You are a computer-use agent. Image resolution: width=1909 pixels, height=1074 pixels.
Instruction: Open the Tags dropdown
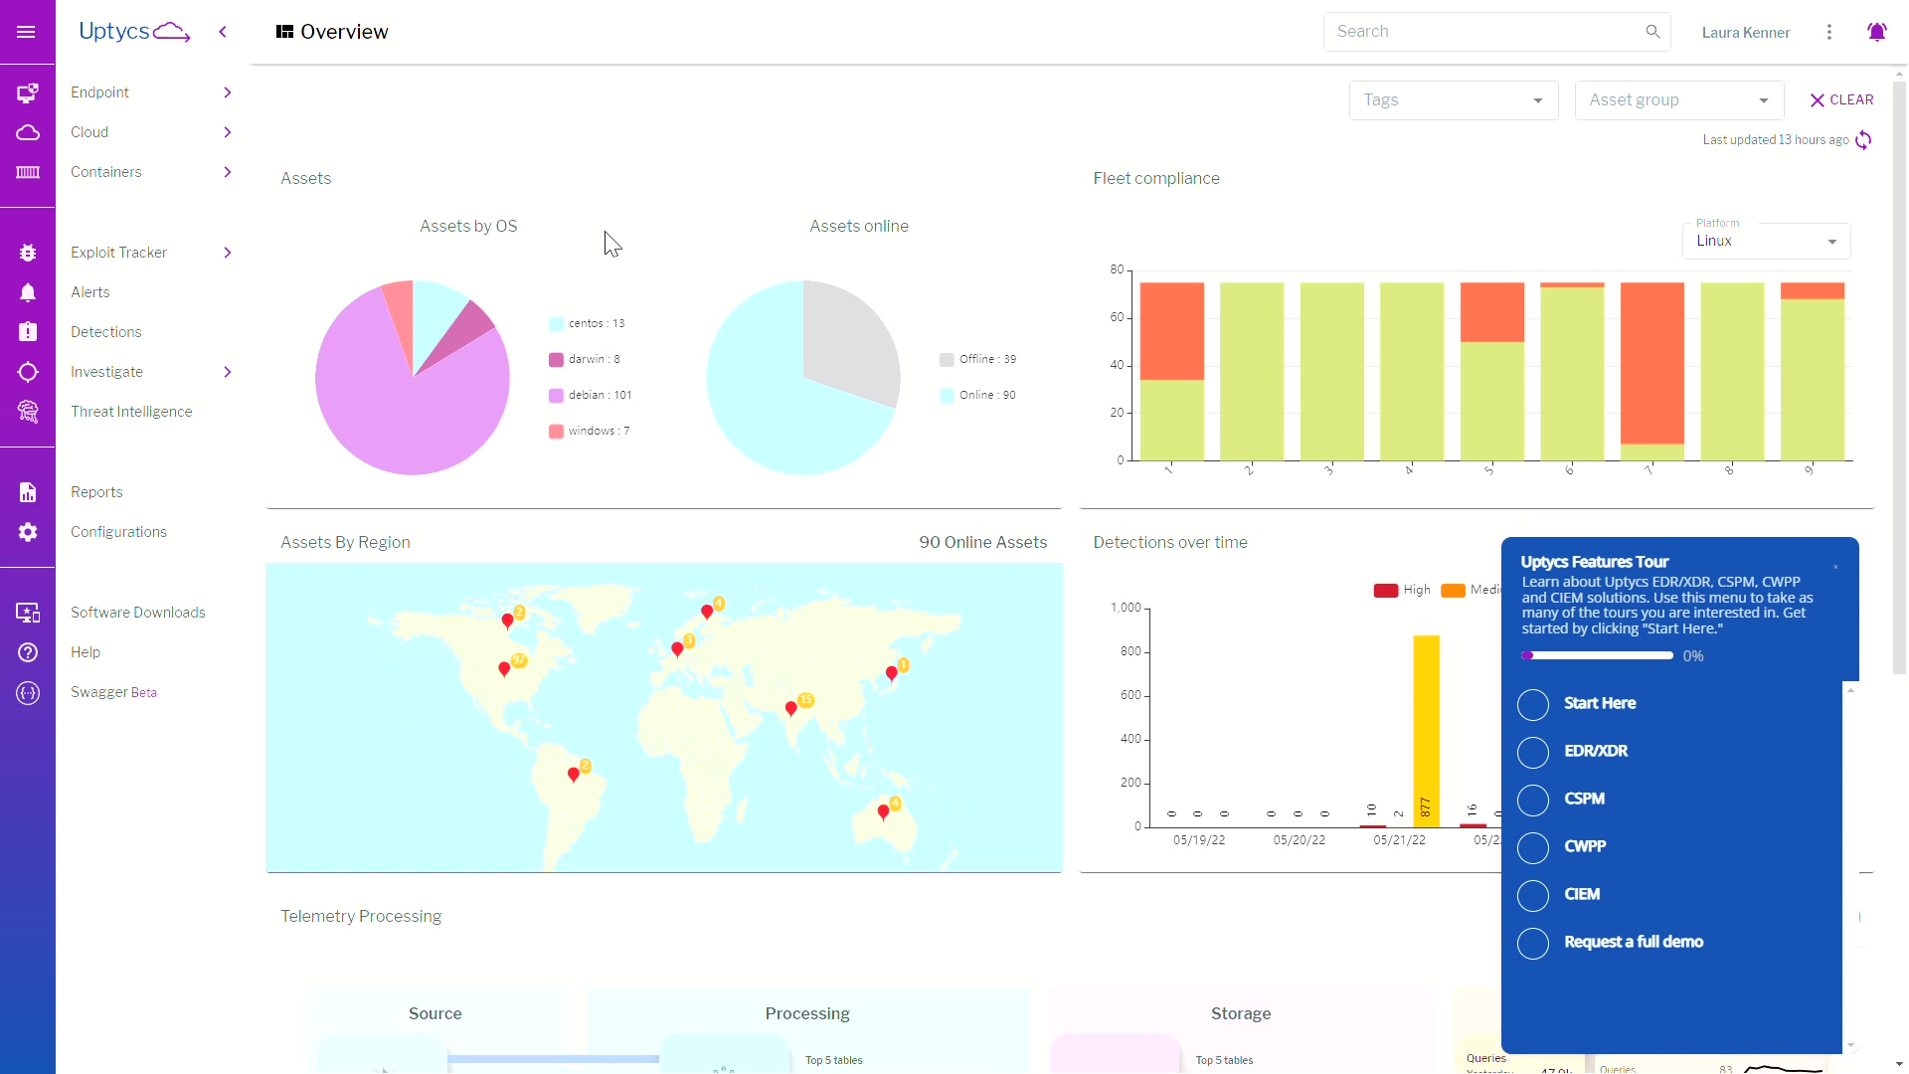pos(1454,100)
